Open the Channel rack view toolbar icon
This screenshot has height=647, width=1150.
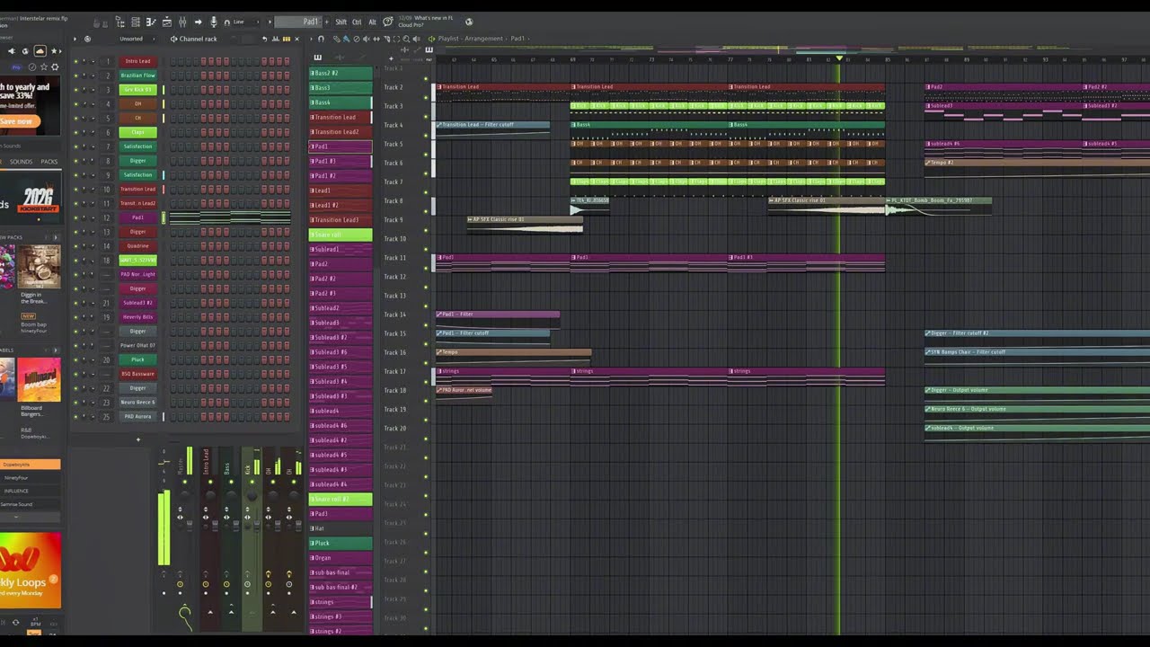tap(135, 22)
